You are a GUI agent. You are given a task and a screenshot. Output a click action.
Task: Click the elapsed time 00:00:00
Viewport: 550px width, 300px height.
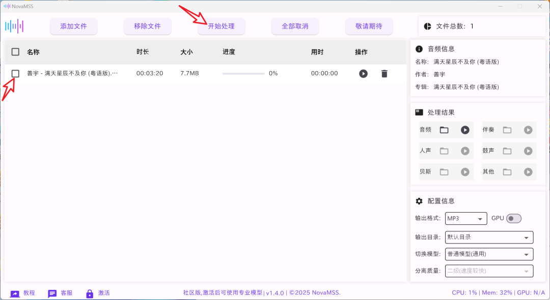(324, 74)
